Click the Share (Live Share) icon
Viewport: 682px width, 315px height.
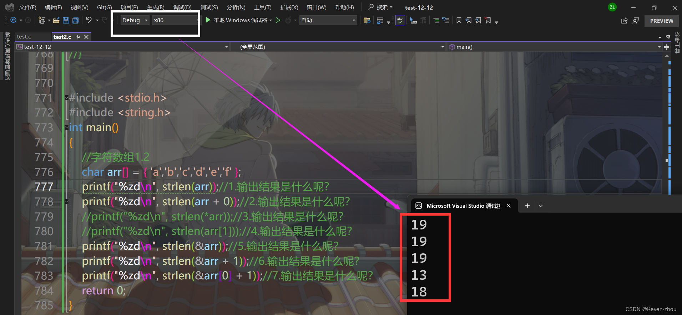(624, 21)
